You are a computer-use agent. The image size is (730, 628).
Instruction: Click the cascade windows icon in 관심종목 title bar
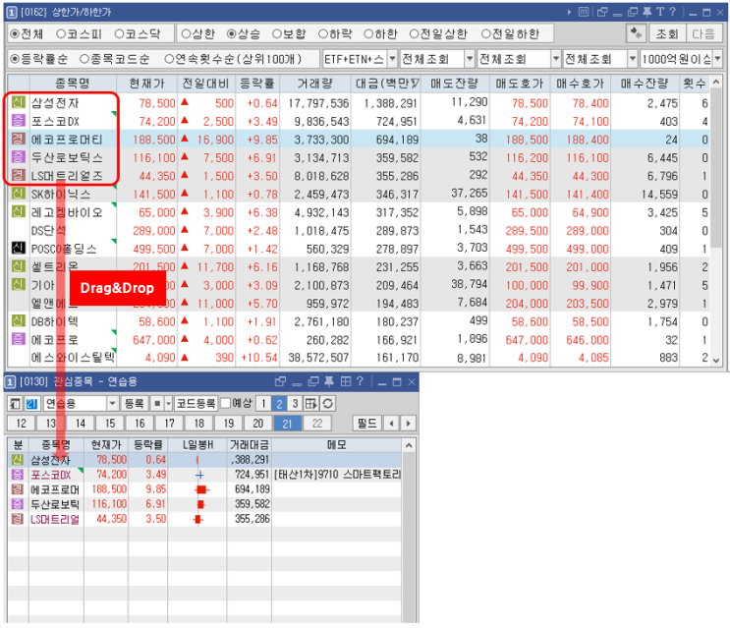tap(312, 381)
